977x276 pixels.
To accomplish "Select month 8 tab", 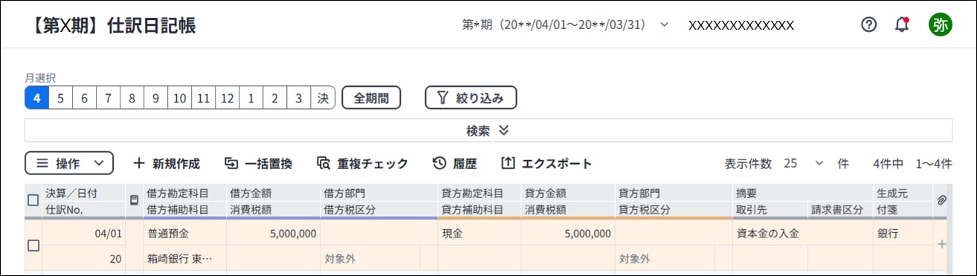I will 132,97.
